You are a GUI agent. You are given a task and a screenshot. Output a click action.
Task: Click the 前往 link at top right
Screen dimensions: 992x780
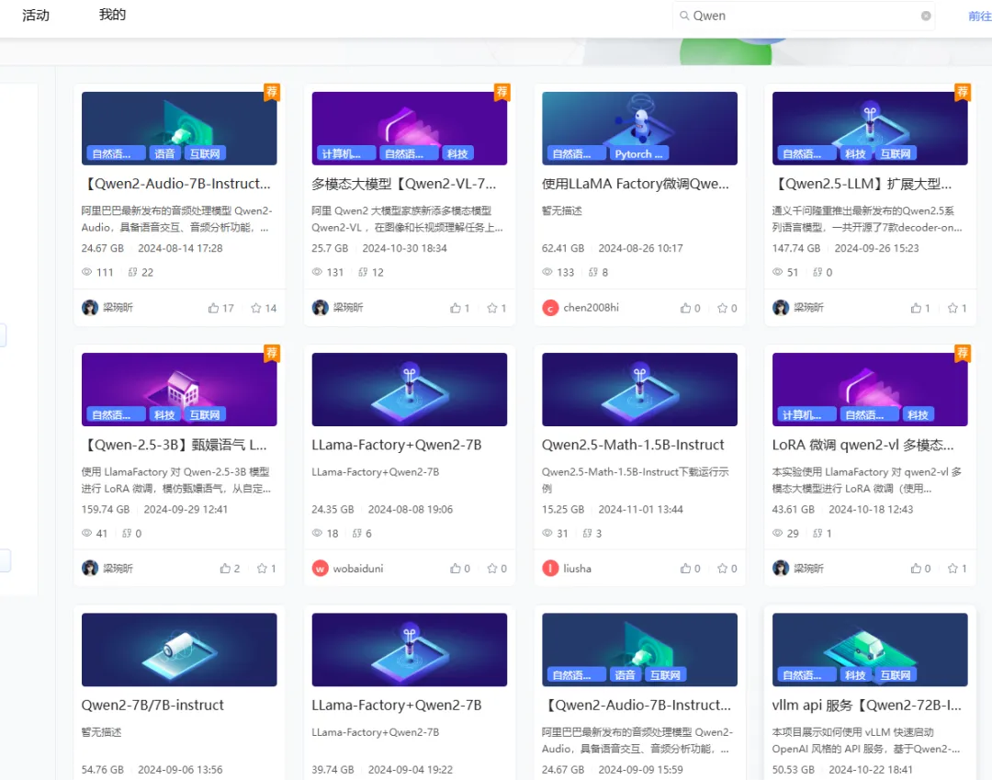coord(979,16)
